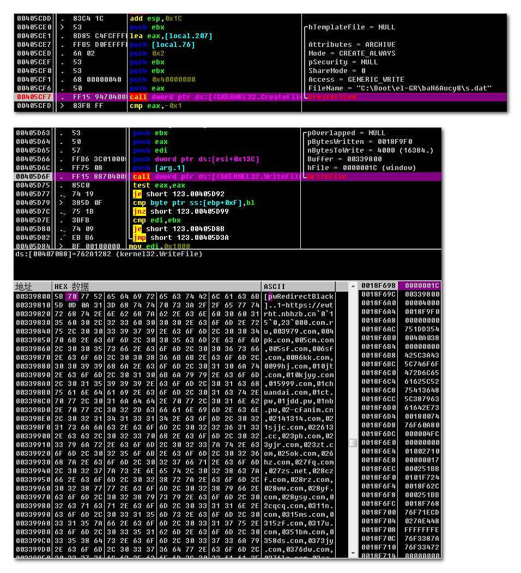Select stack entry at 0018F6A4
The width and height of the screenshot is (521, 573).
point(400,312)
